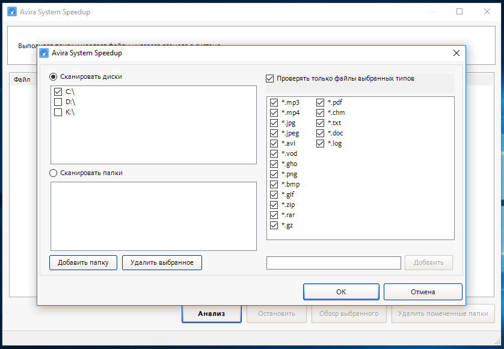
Task: Uncheck the *.mp3 file type
Action: pos(274,103)
